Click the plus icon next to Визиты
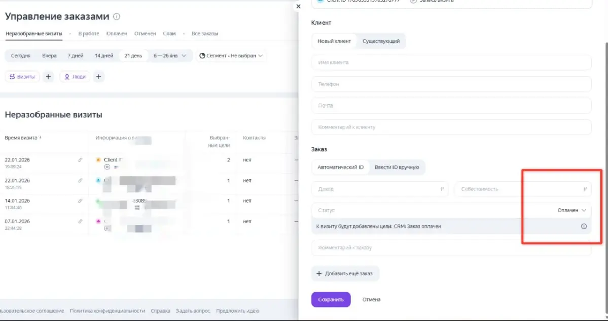608x321 pixels. [48, 77]
